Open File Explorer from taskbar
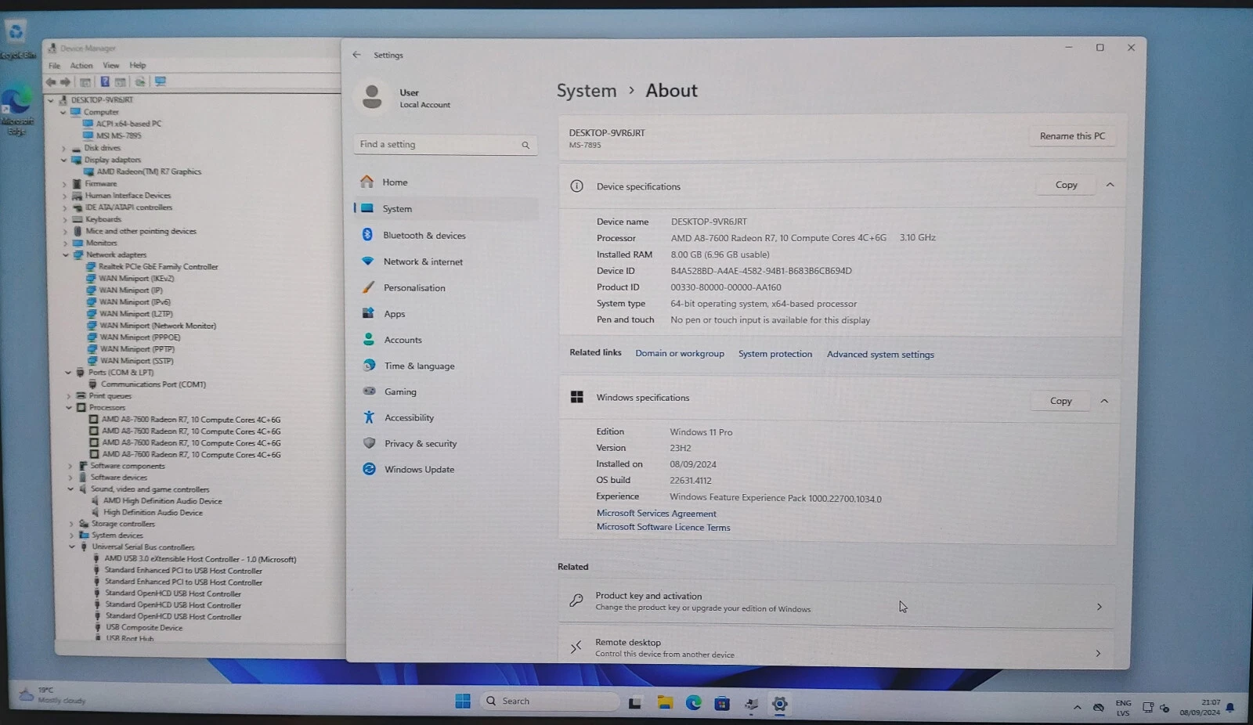This screenshot has height=725, width=1253. pos(665,702)
